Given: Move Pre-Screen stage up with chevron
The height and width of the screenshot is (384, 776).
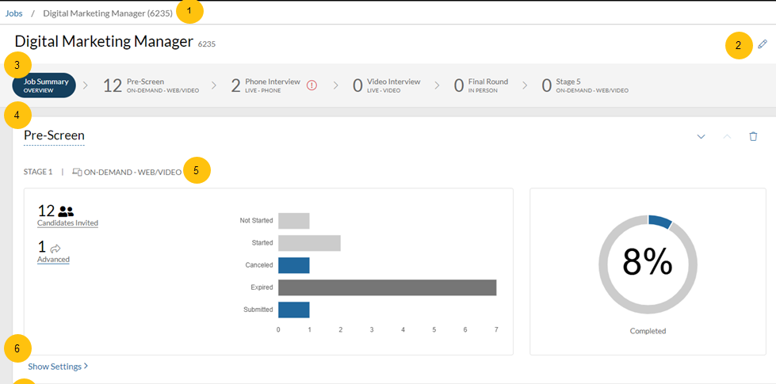Looking at the screenshot, I should pos(727,136).
